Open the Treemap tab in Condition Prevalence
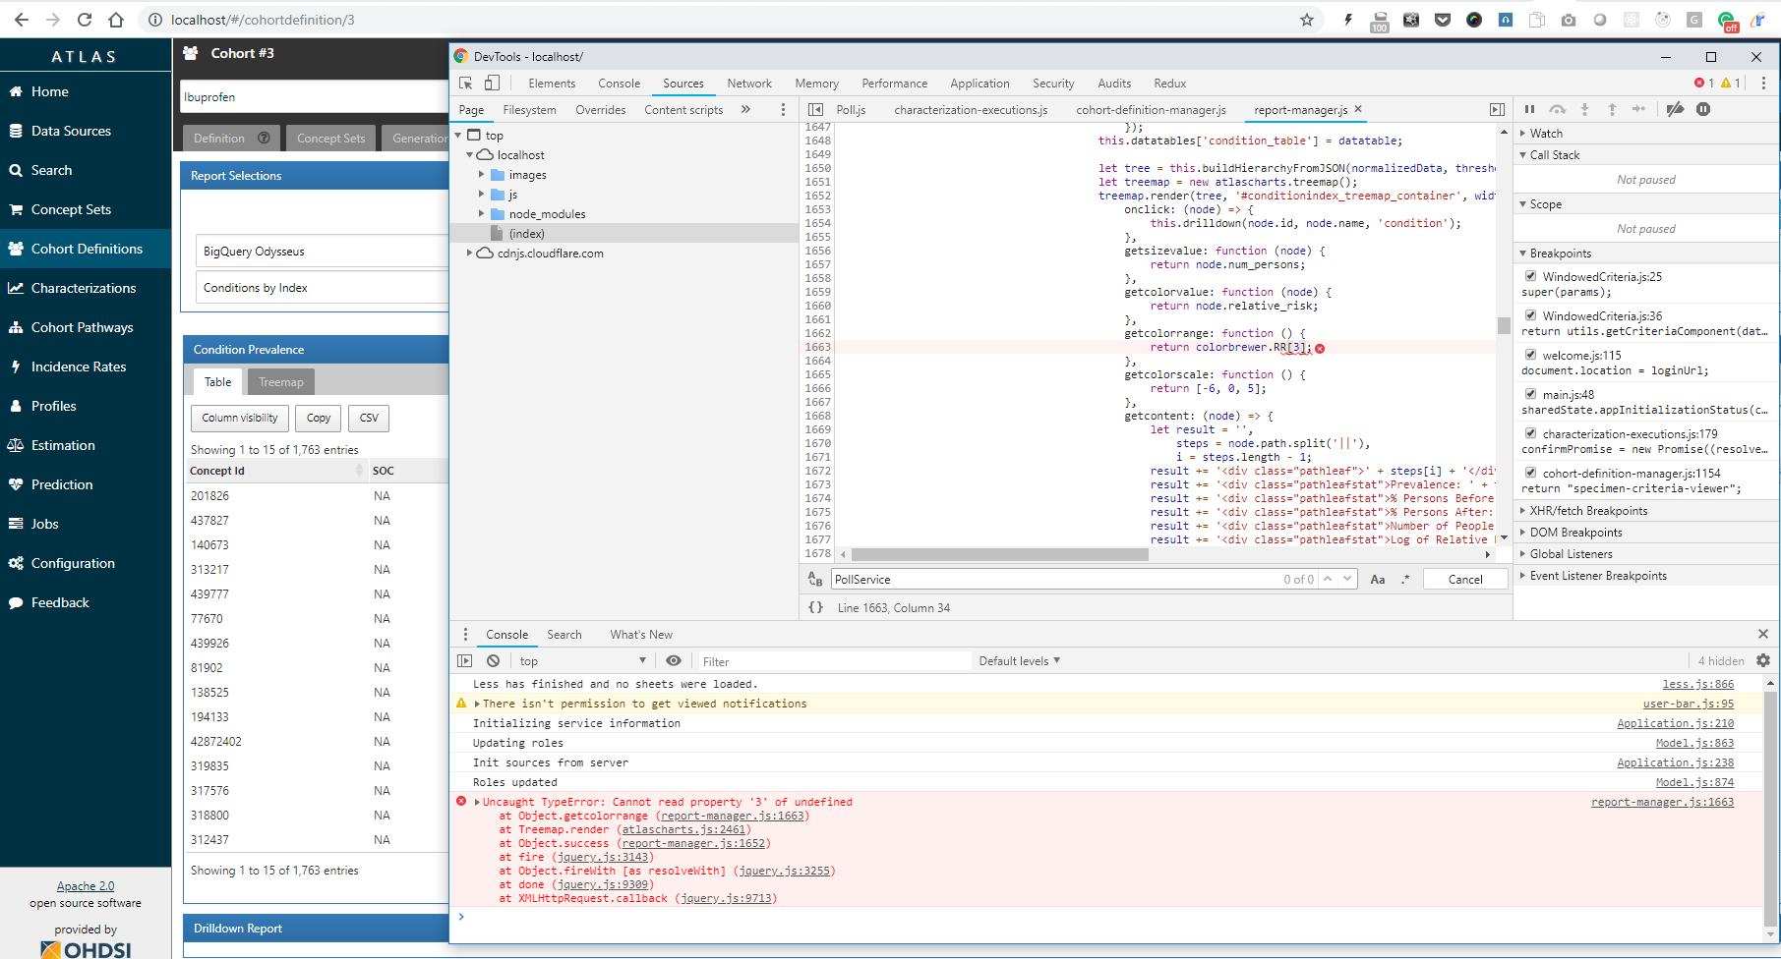Image resolution: width=1781 pixels, height=959 pixels. tap(280, 381)
